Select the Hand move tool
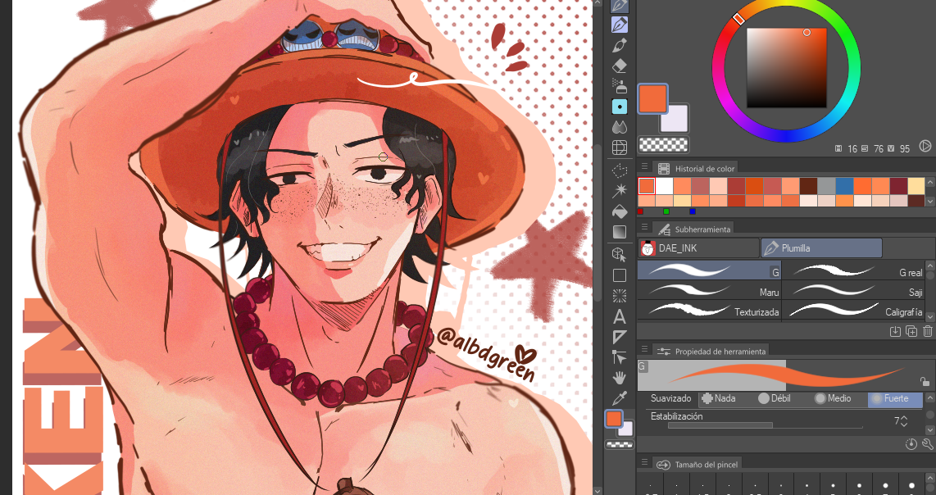Image resolution: width=936 pixels, height=495 pixels. click(x=620, y=377)
